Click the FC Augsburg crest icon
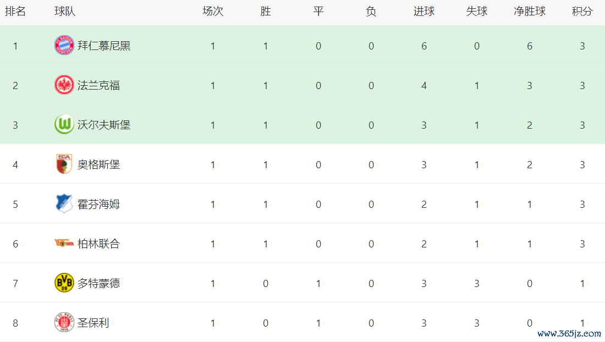Screen dimensions: 605x342 tap(64, 164)
